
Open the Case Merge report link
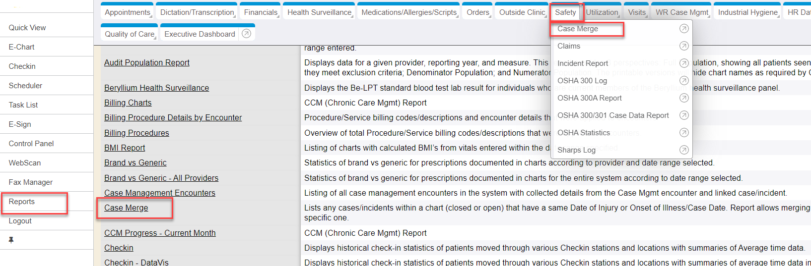126,208
